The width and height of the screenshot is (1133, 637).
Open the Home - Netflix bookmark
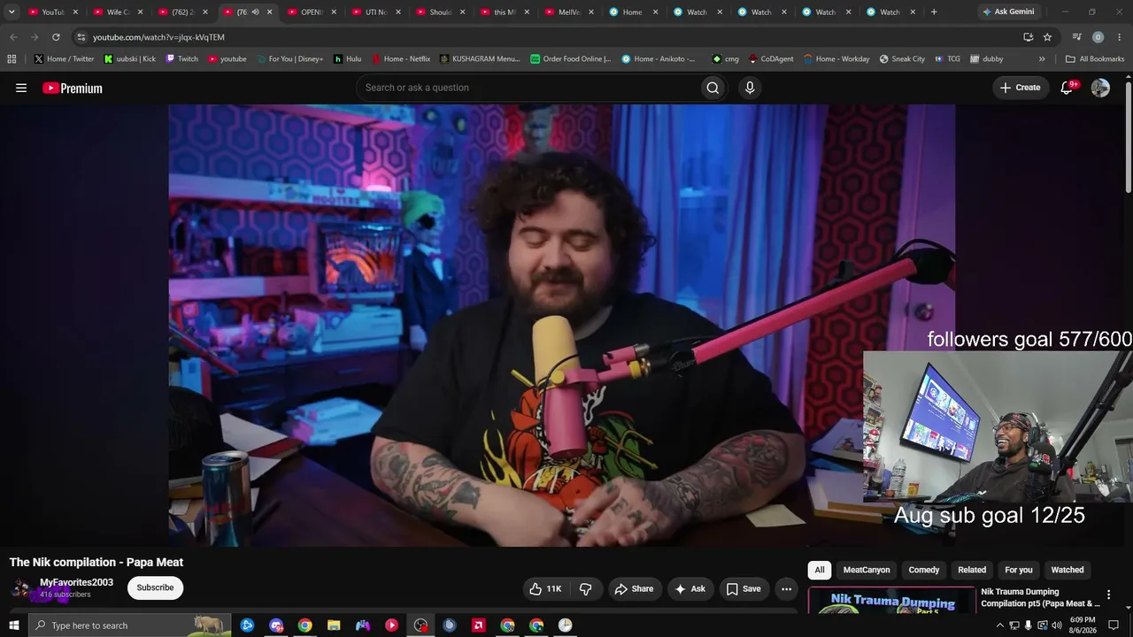400,59
